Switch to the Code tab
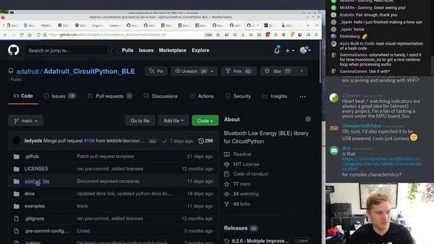Image resolution: width=434 pixels, height=244 pixels. [x=23, y=96]
